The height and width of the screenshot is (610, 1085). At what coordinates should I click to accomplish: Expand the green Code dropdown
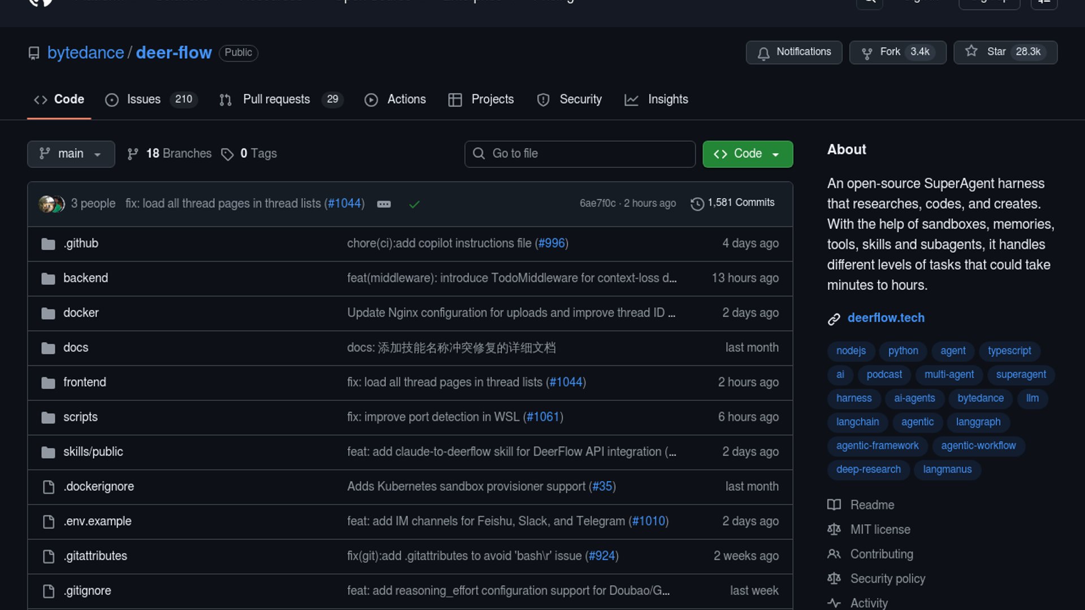747,154
